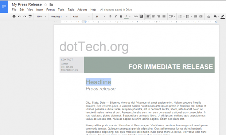Click the Press release subtitle
The height and width of the screenshot is (135, 226).
click(x=101, y=89)
